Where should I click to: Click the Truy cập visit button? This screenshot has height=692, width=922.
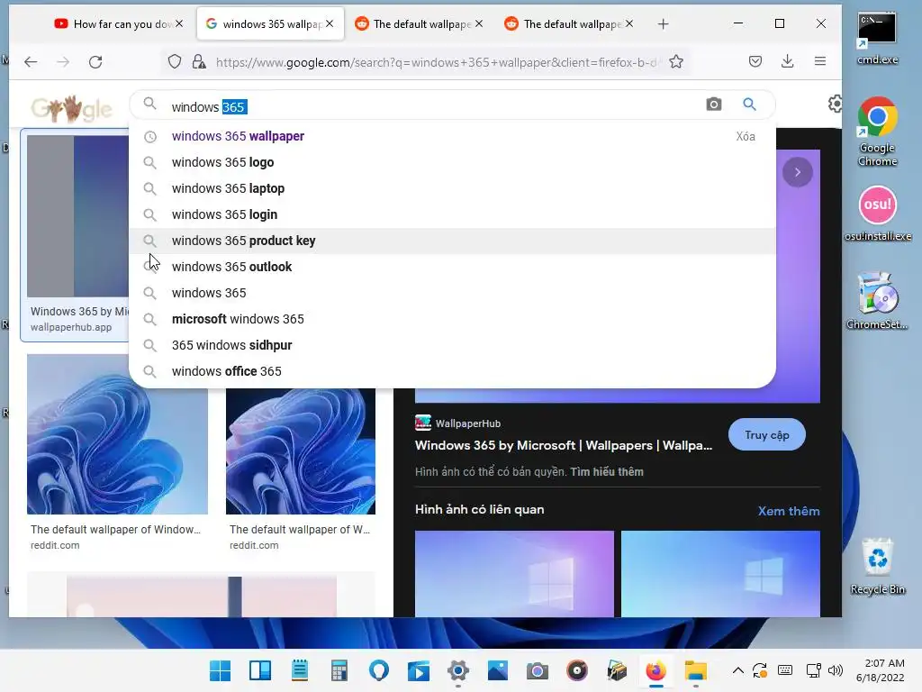(767, 435)
